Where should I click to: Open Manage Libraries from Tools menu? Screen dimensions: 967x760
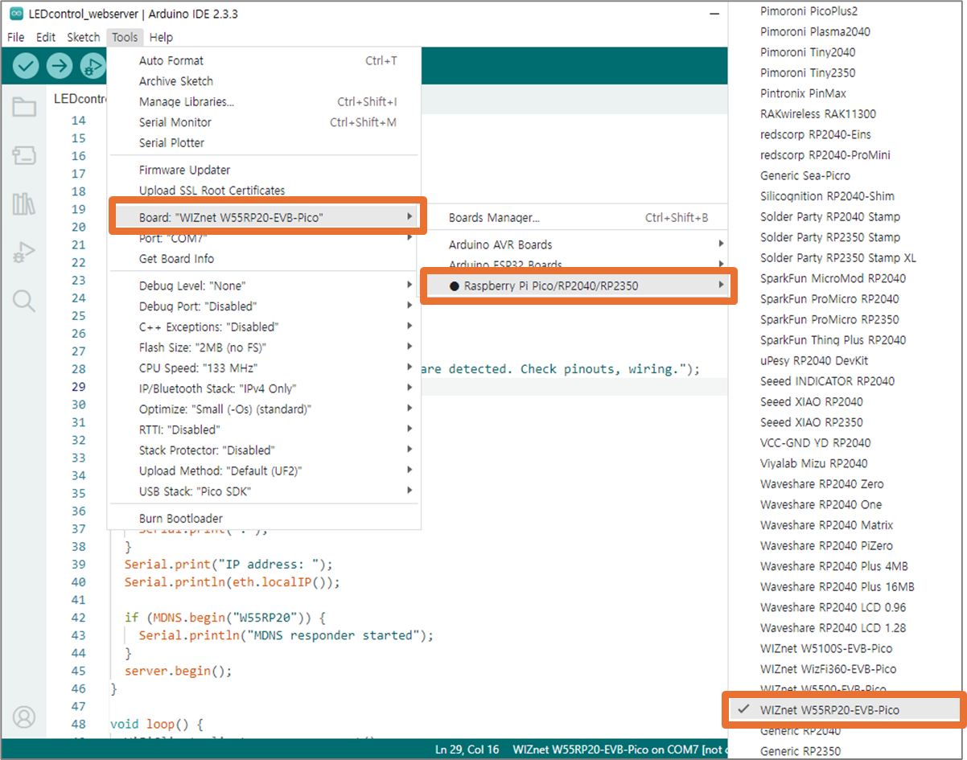click(x=264, y=101)
